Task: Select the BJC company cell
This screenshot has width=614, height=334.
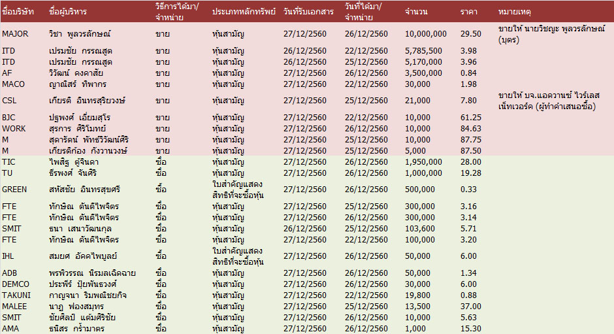Action: pyautogui.click(x=8, y=117)
